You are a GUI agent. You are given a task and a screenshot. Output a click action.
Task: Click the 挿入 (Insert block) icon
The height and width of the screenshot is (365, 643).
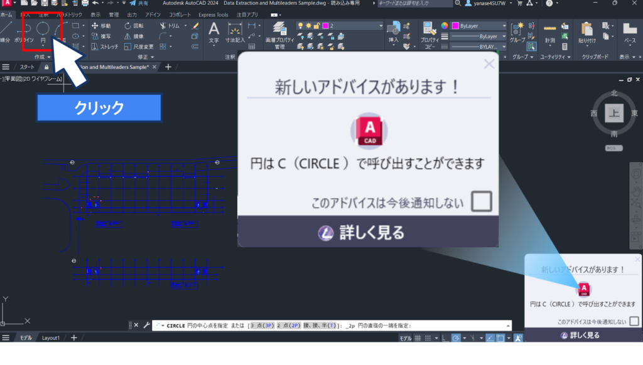393,32
